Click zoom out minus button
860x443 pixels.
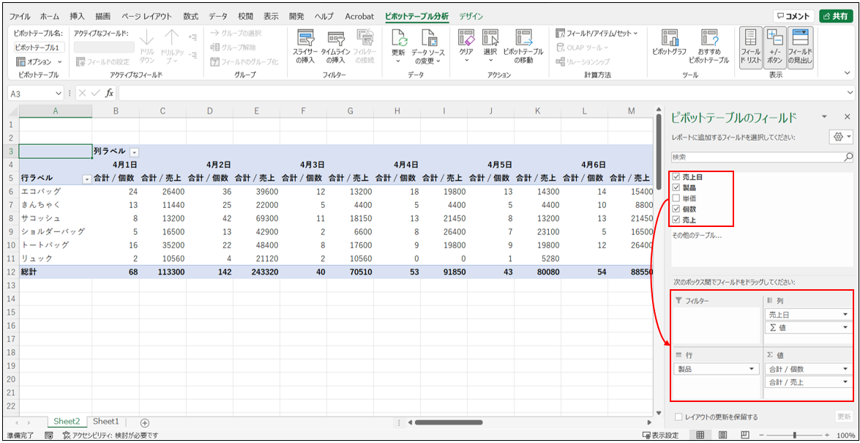tap(762, 436)
